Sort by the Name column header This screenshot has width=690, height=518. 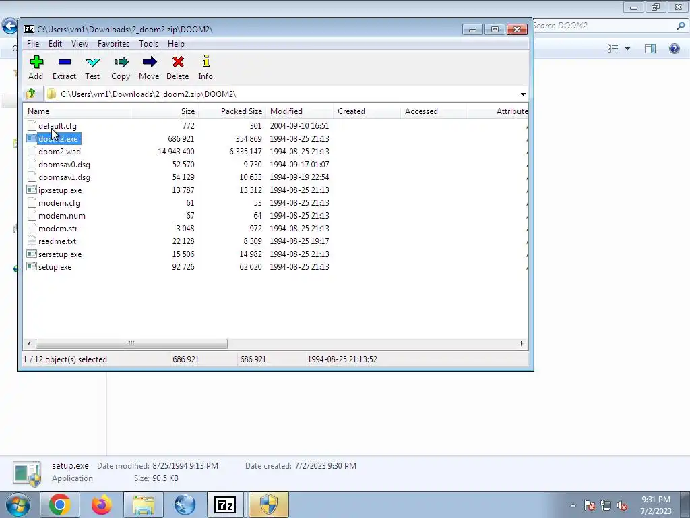tap(77, 111)
